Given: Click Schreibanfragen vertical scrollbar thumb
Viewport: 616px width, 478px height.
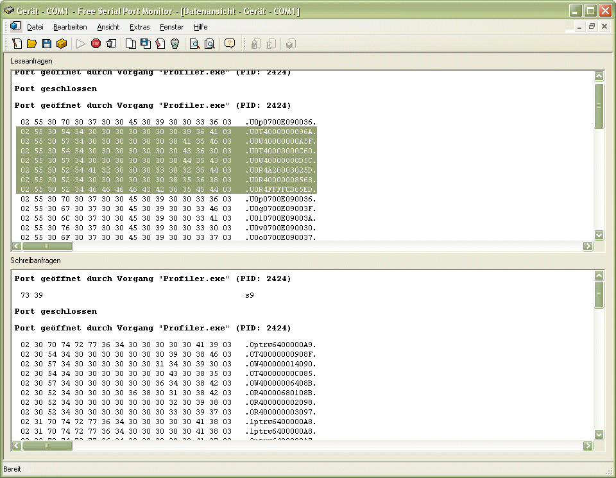Looking at the screenshot, I should 599,294.
